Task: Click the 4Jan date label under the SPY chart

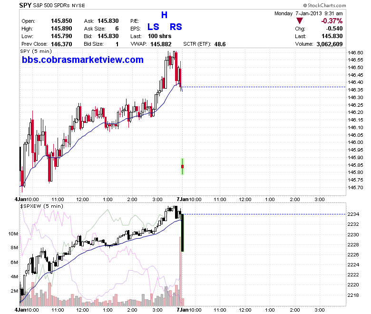Action: point(20,199)
